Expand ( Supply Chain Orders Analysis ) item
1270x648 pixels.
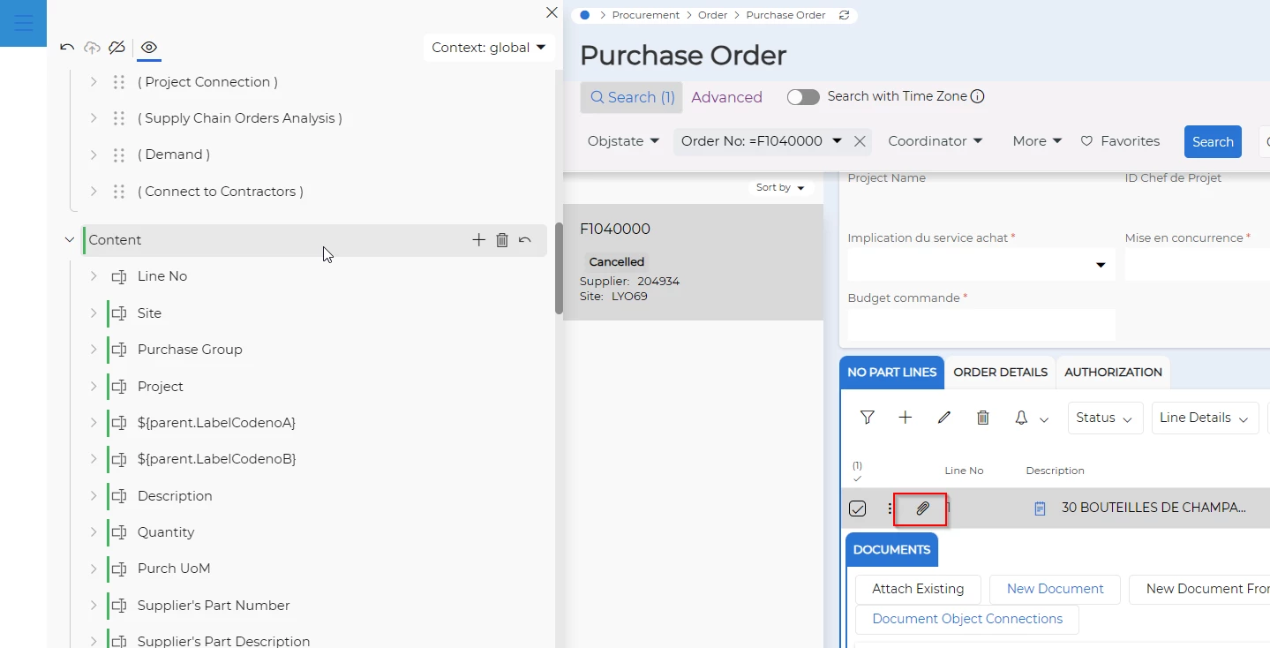(x=94, y=118)
